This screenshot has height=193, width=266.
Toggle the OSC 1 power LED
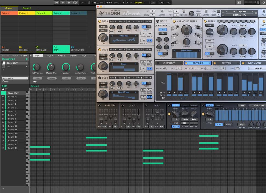coord(99,21)
